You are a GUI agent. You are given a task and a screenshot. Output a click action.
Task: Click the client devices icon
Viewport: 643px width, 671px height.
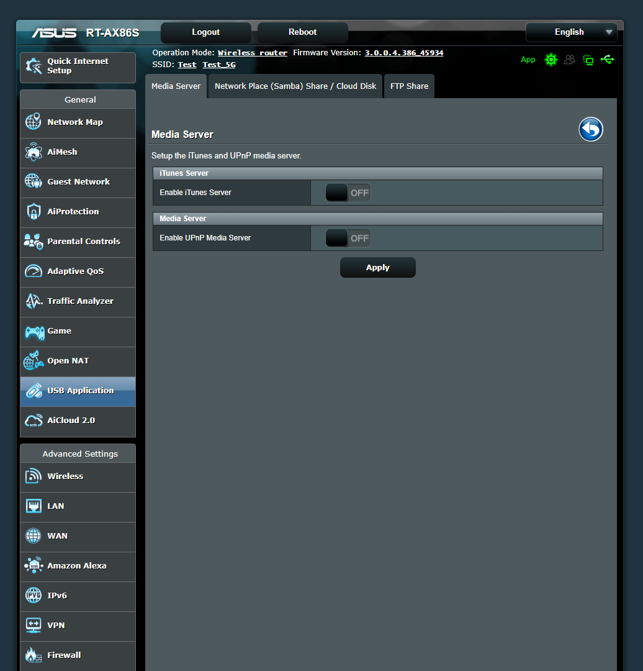coord(570,60)
